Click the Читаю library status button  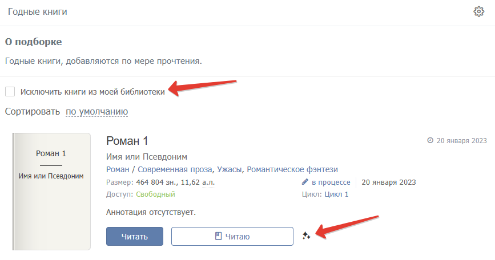coord(232,237)
